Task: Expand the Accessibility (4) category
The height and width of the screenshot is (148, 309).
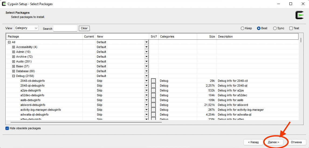Action: 14,47
